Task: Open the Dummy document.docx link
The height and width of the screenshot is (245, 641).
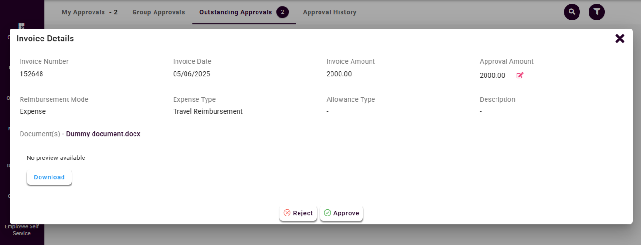Action: coord(103,134)
